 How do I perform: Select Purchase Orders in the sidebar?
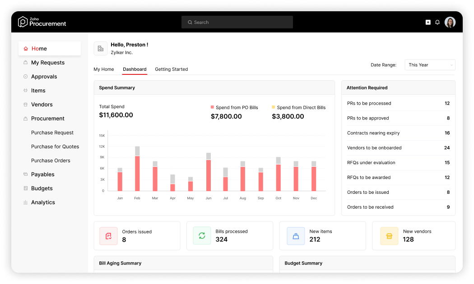click(51, 160)
